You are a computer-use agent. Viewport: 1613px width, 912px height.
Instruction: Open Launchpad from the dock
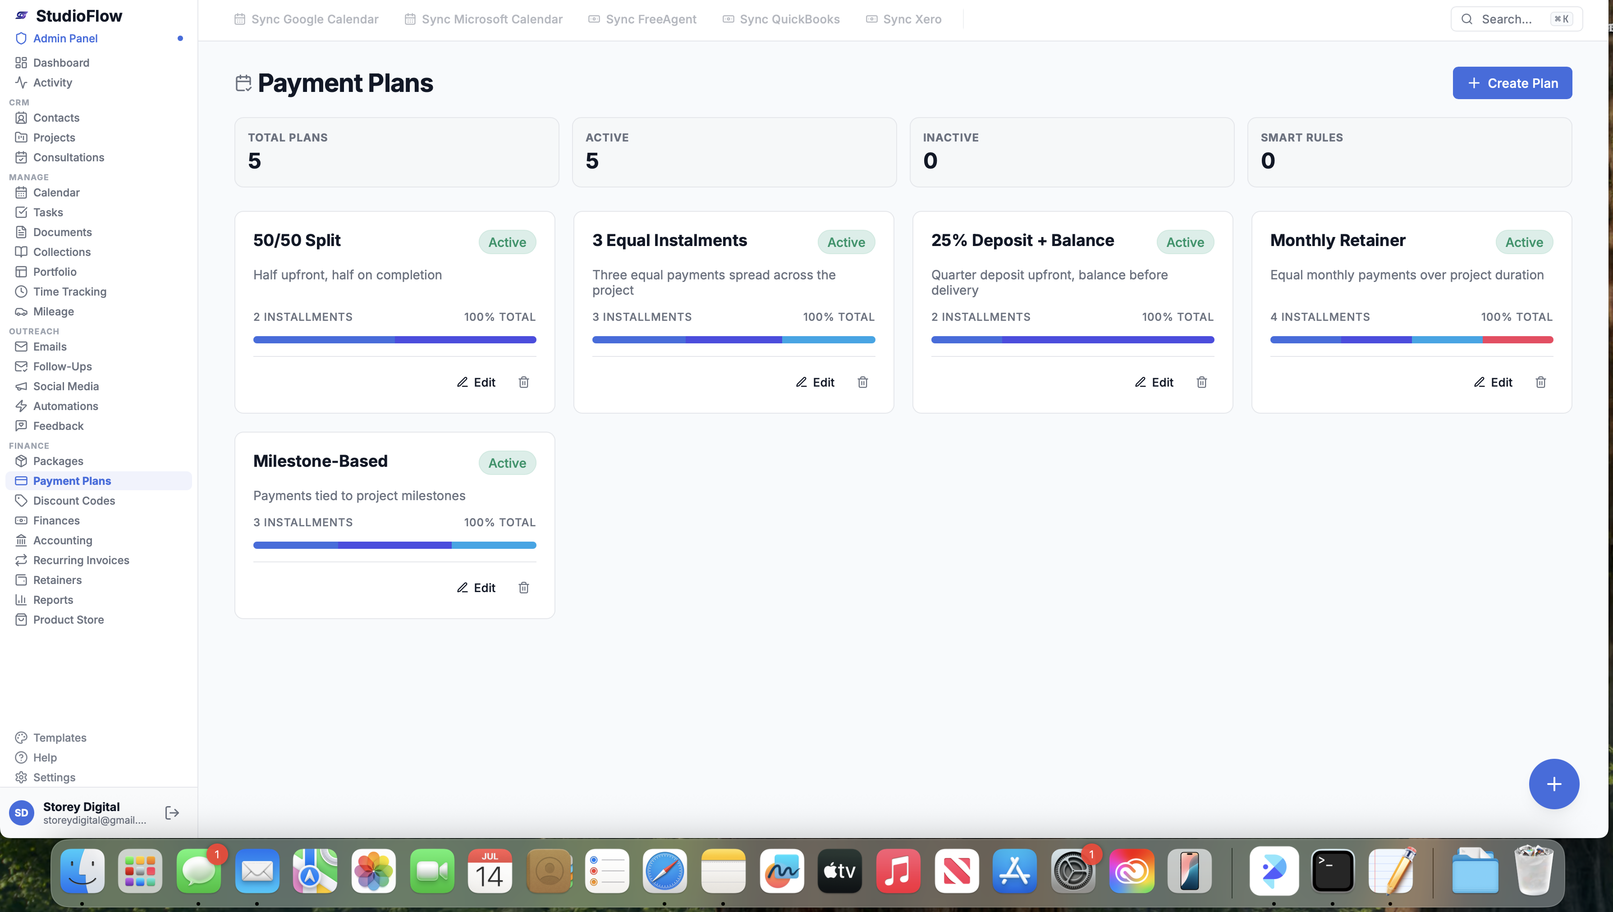pos(140,871)
